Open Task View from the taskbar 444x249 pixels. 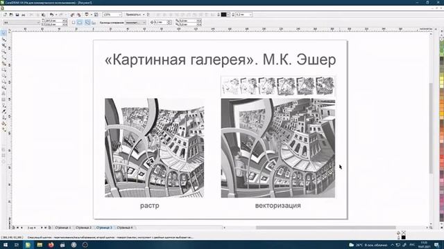[17, 245]
